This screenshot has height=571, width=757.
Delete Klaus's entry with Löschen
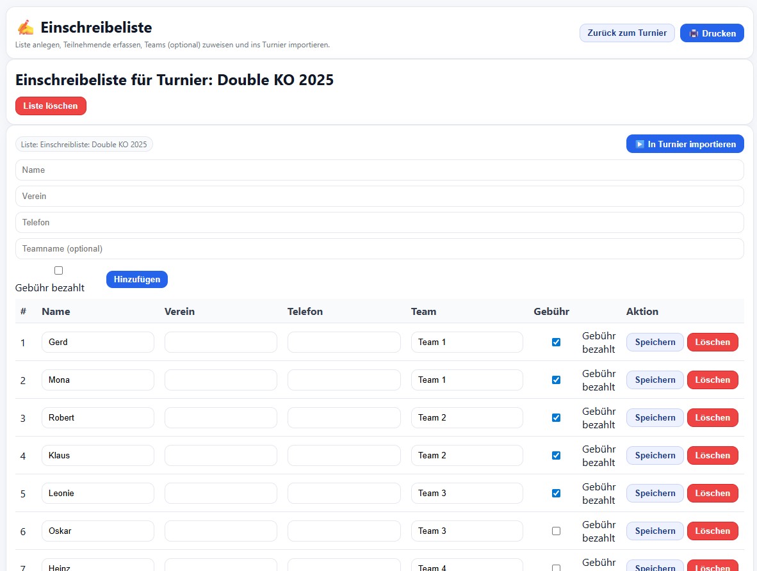[712, 456]
